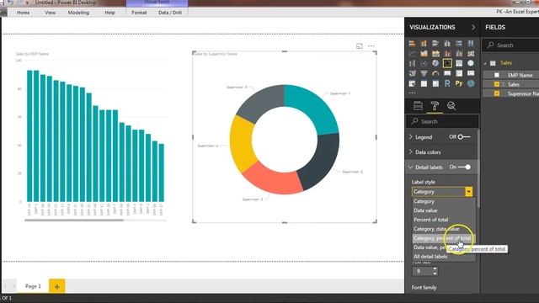Image resolution: width=539 pixels, height=303 pixels.
Task: Select the Card visual
Action: [447, 73]
